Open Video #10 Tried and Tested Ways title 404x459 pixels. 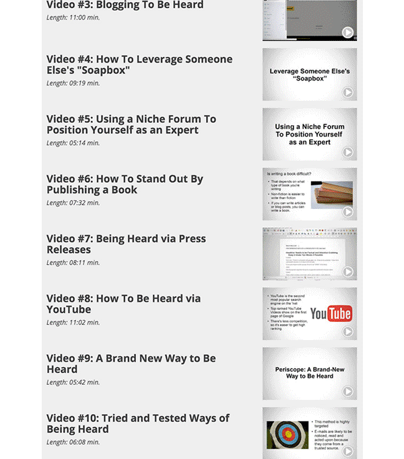click(x=138, y=423)
